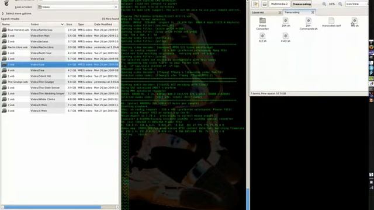Screen dimensions: 374x210
Task: Click the computer root path icon
Action: pyautogui.click(x=265, y=4)
